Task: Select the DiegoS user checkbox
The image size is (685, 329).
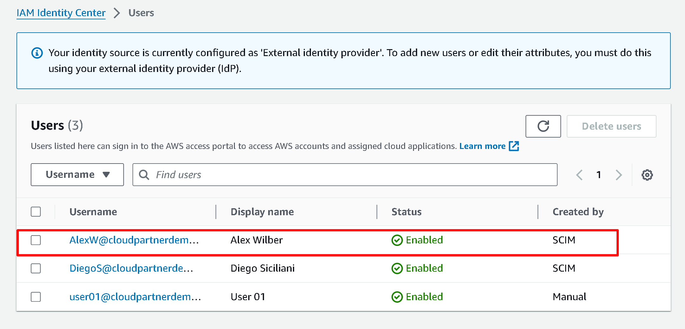Action: pyautogui.click(x=36, y=268)
